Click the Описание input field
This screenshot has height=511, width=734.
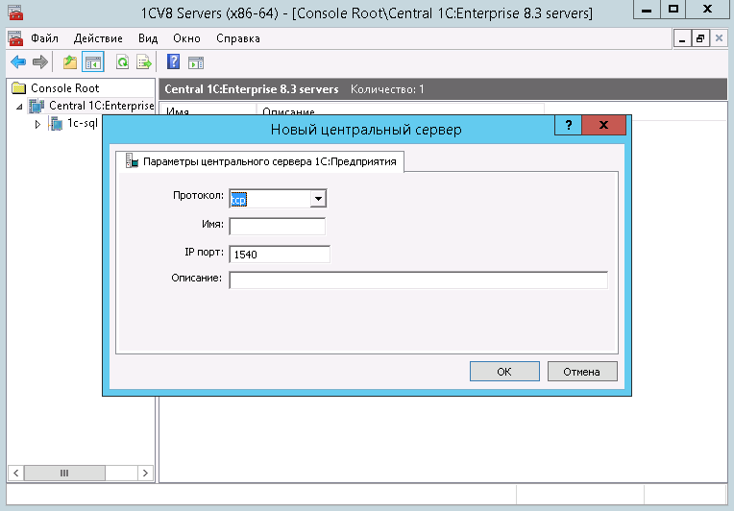pyautogui.click(x=418, y=280)
